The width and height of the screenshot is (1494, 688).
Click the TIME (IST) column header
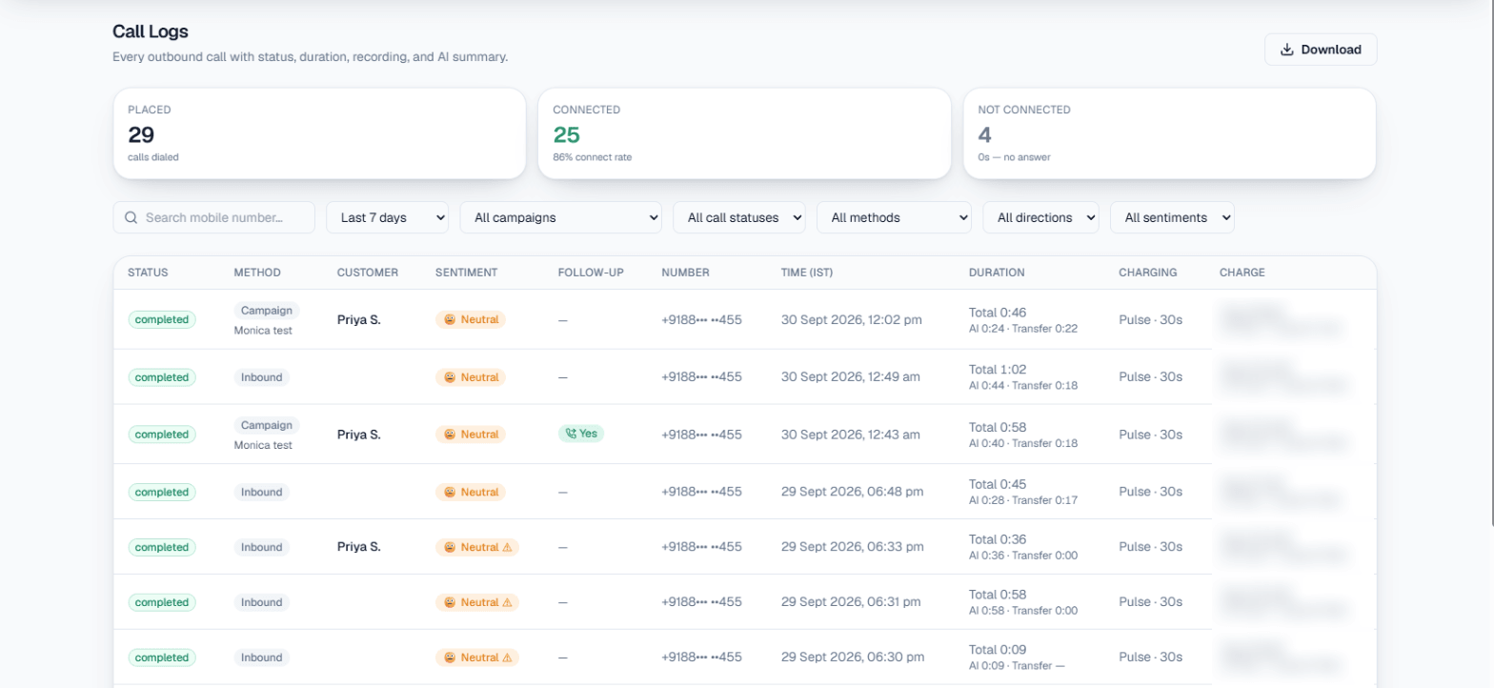coord(807,273)
